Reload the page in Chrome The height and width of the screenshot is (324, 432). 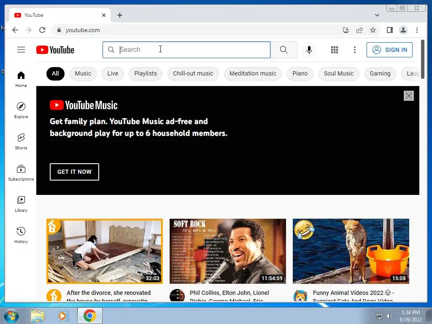click(42, 30)
